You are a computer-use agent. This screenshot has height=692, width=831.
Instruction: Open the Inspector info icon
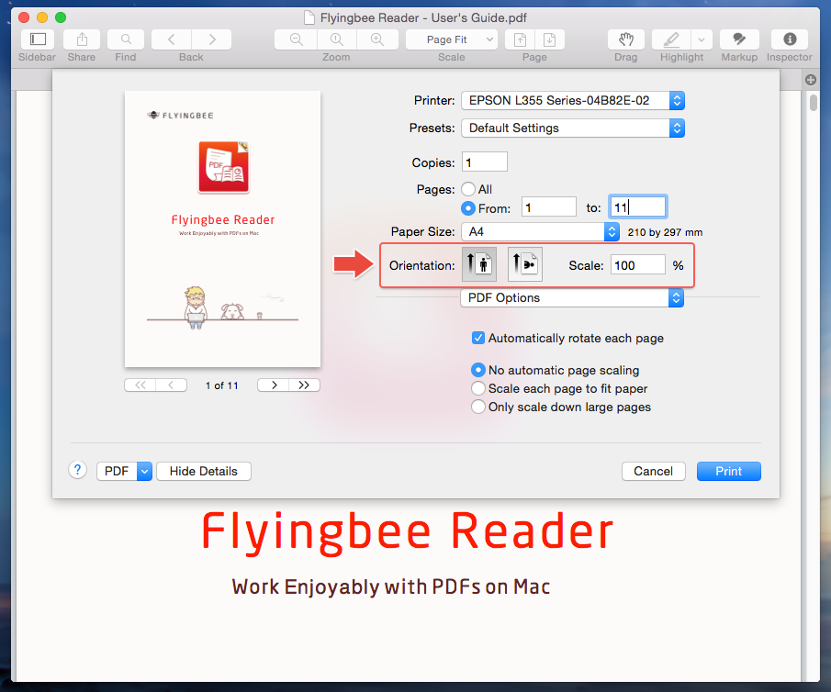[790, 39]
